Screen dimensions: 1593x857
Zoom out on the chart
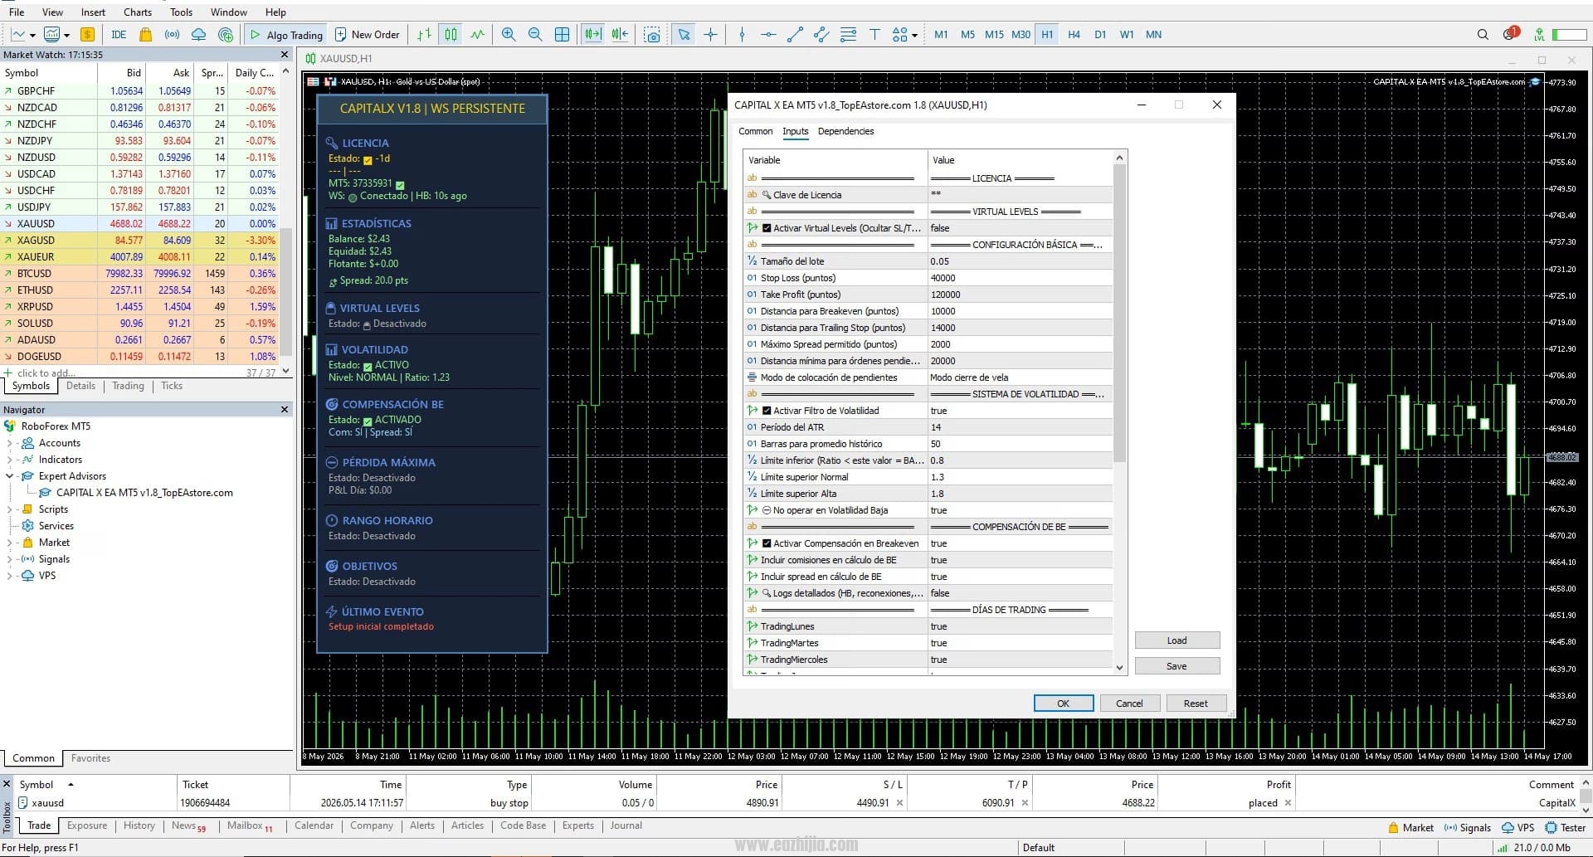(x=535, y=35)
